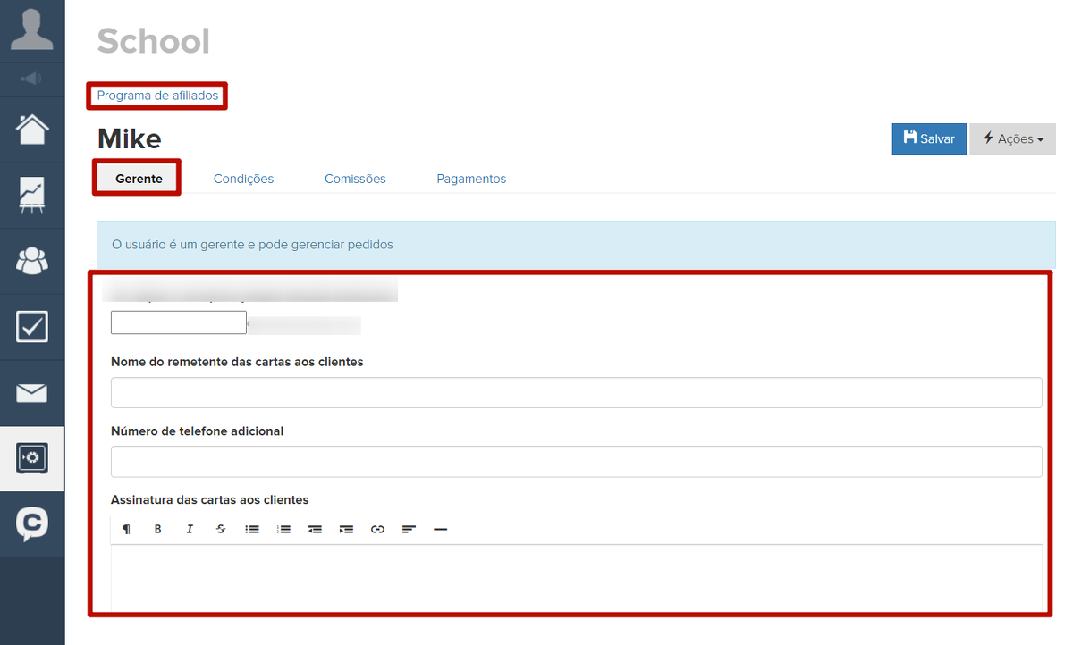Switch to the Condições tab
The width and height of the screenshot is (1073, 645).
click(243, 179)
